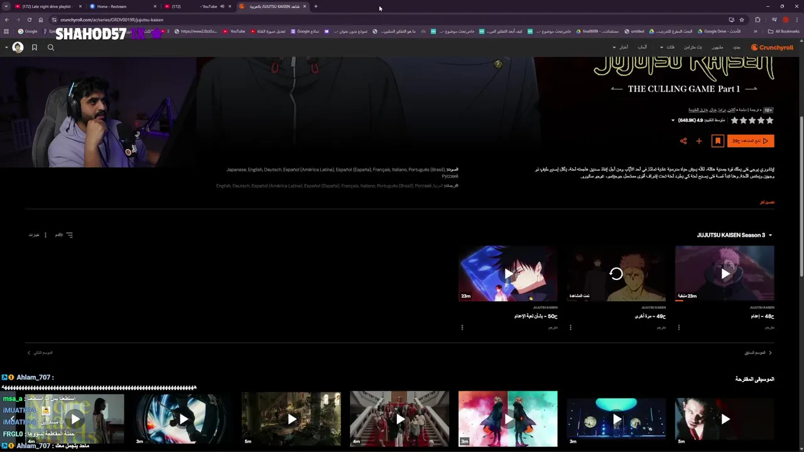The width and height of the screenshot is (804, 452).
Task: Click the orange more details link
Action: click(x=767, y=202)
